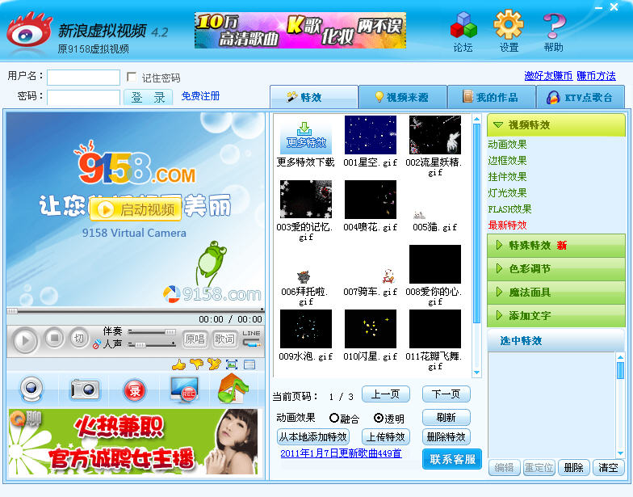Click the screen REC recording icon
Viewport: 633px width, 497px height.
184,390
